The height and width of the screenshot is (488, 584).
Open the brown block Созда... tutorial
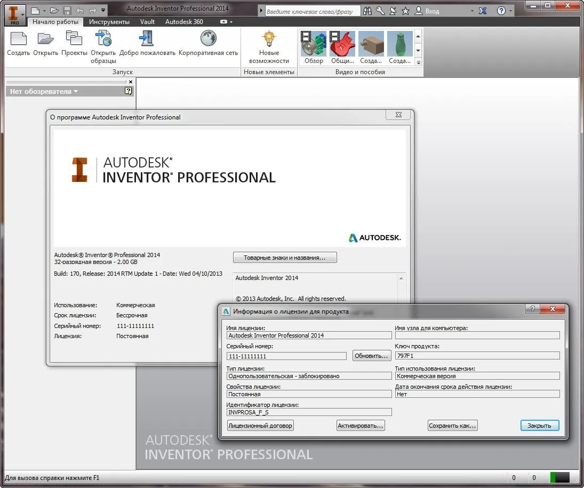click(371, 47)
